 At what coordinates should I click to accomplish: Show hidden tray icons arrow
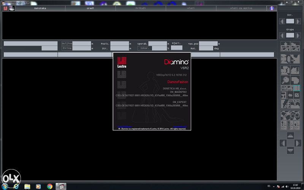(274, 187)
